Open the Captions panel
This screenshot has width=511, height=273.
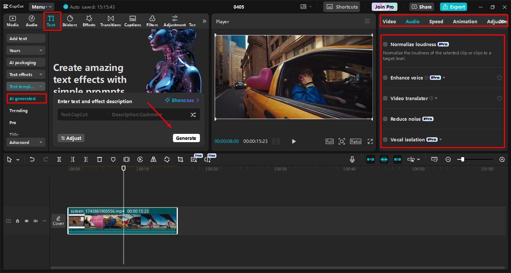point(133,21)
